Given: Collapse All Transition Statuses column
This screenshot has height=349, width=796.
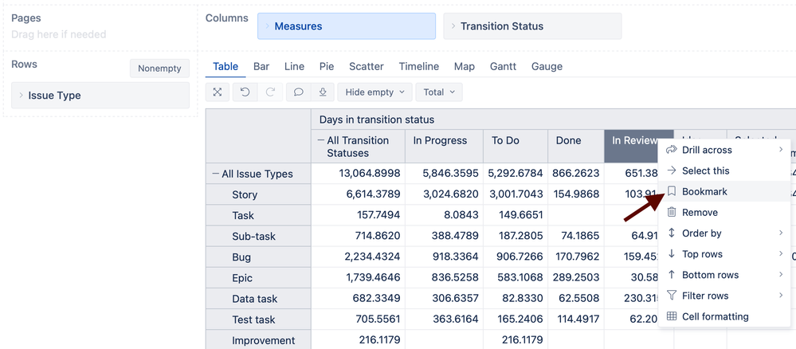Looking at the screenshot, I should tap(321, 141).
